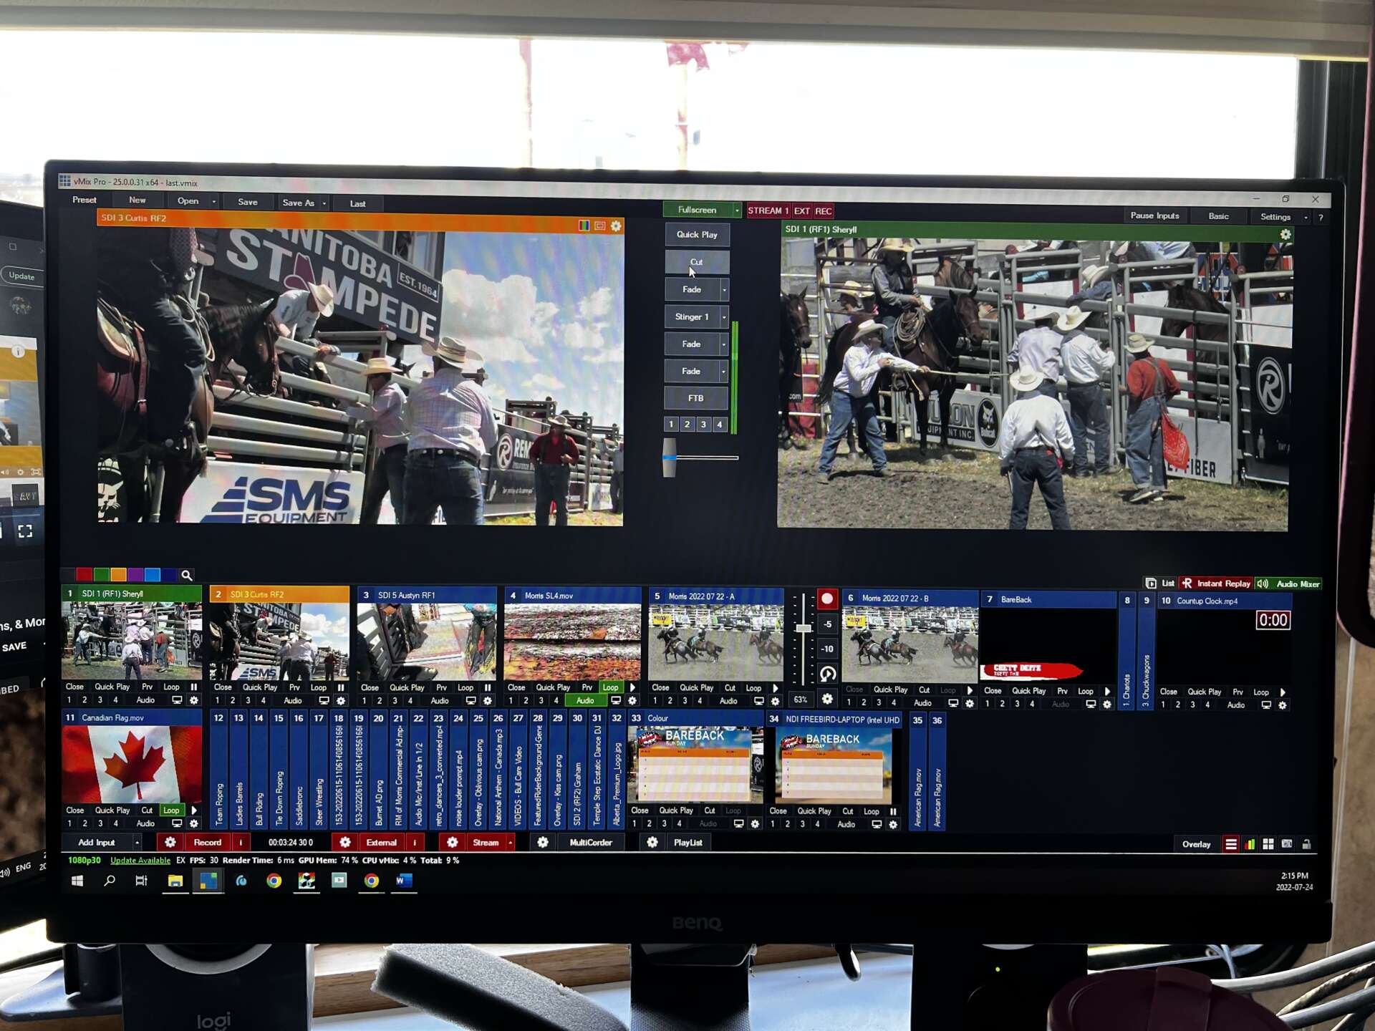Viewport: 1375px width, 1031px height.
Task: Toggle Loop on the Canadian Flag.mov input
Action: [171, 810]
